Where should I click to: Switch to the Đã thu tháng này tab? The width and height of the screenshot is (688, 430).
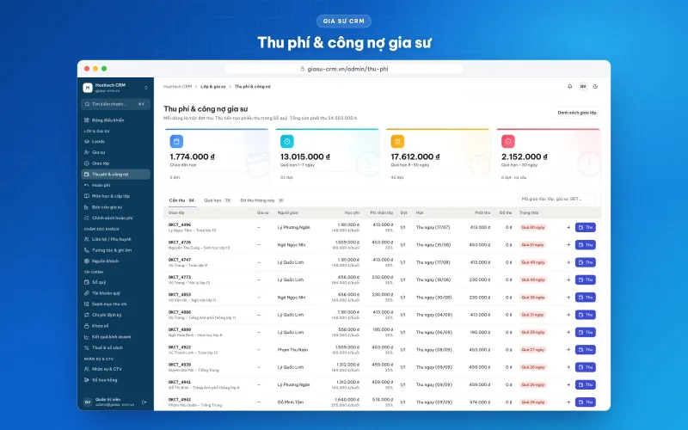(x=262, y=200)
